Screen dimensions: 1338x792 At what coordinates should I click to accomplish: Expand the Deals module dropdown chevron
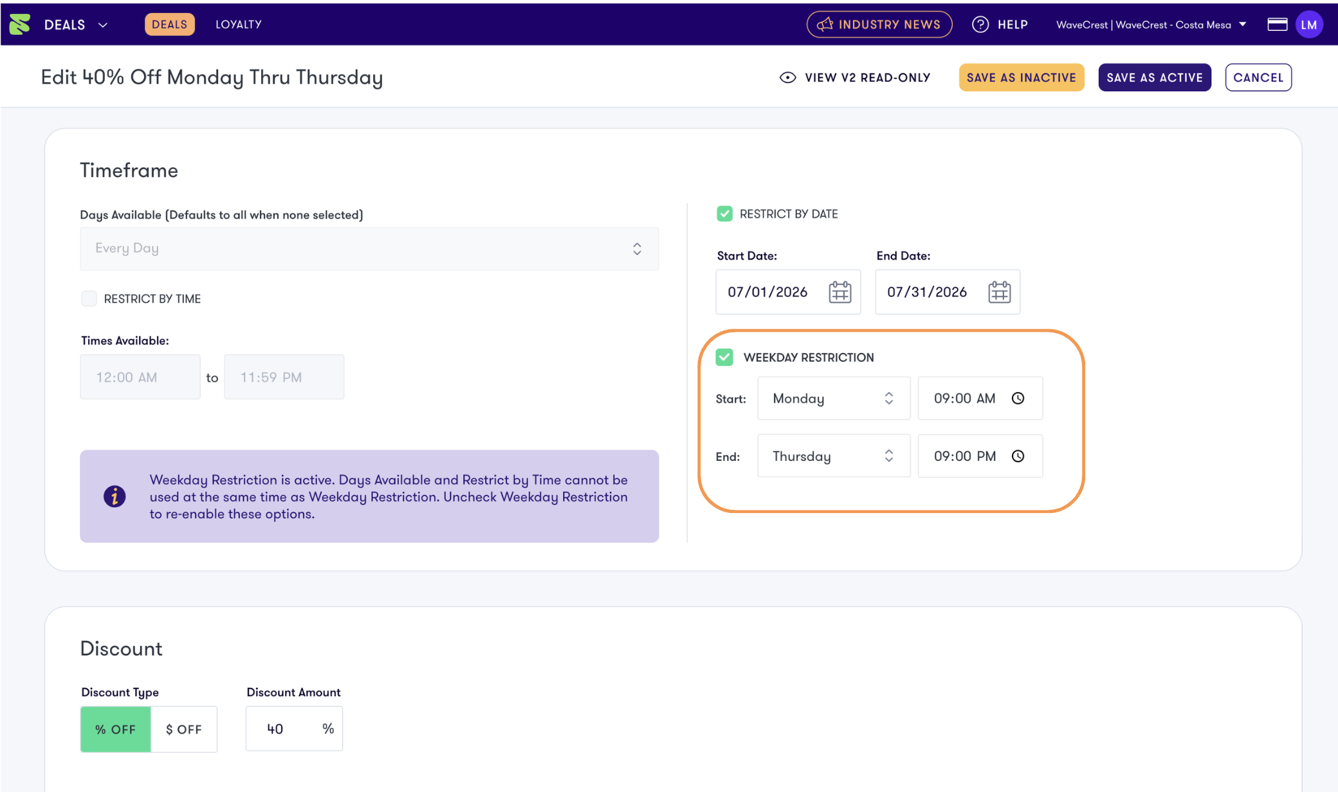pos(103,25)
